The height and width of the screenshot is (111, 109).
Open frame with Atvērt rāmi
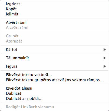point(54,22)
